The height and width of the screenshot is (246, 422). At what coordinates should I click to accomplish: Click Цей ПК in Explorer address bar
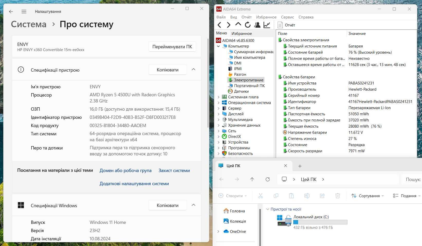[308, 179]
